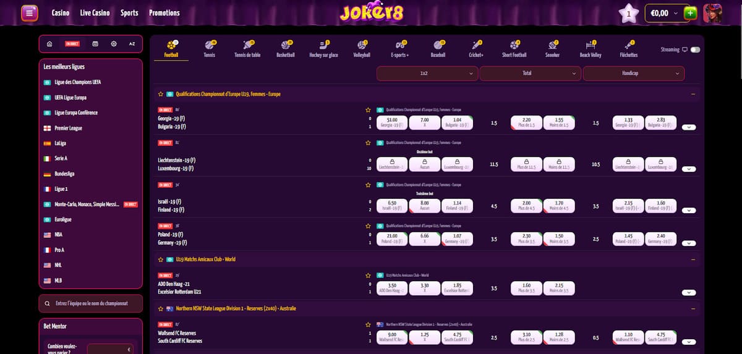Choose the Snooker sport icon
The image size is (742, 354).
coord(552,49)
